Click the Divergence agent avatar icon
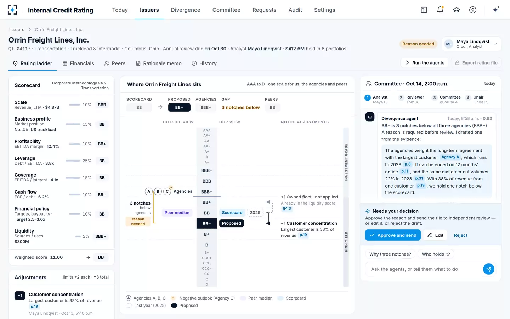 click(x=370, y=117)
